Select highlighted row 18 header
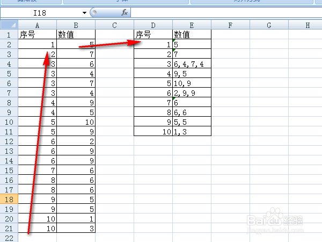 coord(9,199)
